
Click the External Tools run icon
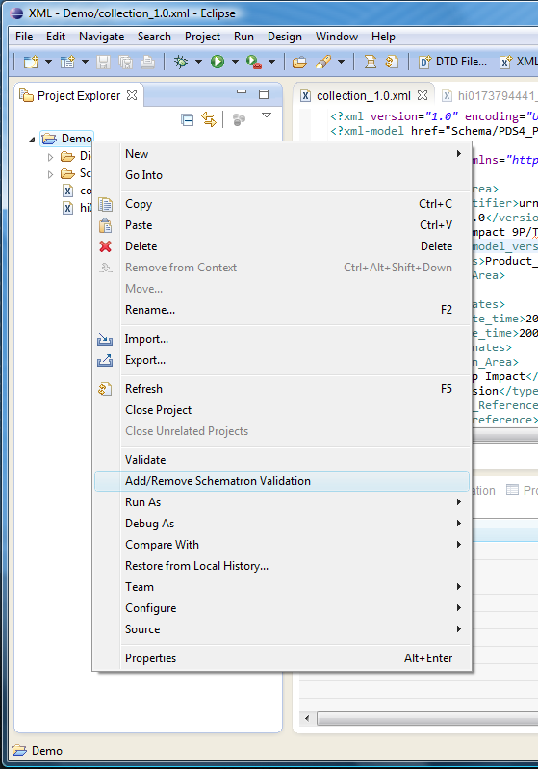point(254,62)
